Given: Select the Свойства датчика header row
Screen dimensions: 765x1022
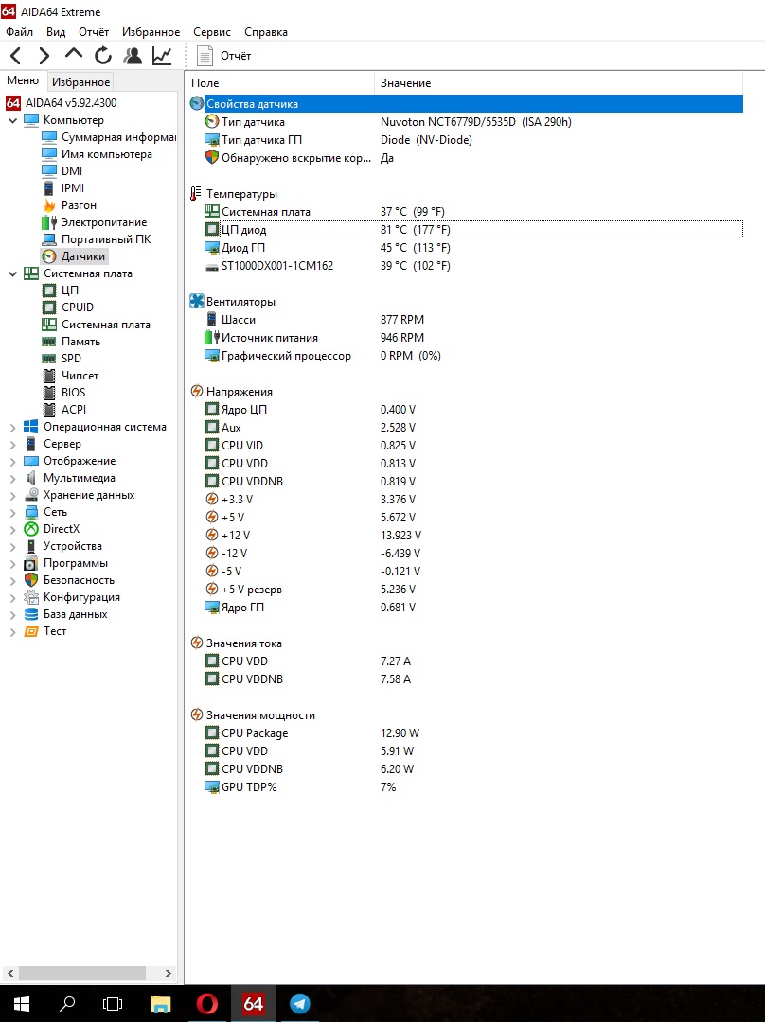Looking at the screenshot, I should (466, 104).
